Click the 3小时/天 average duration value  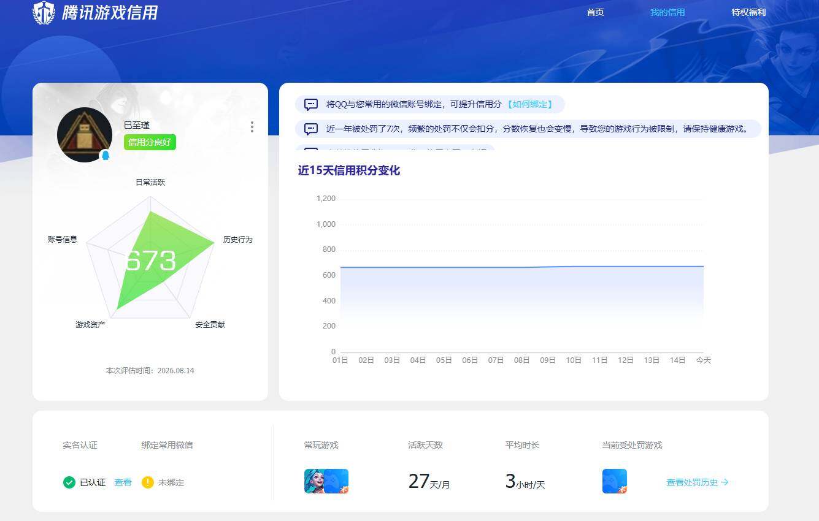pyautogui.click(x=525, y=481)
